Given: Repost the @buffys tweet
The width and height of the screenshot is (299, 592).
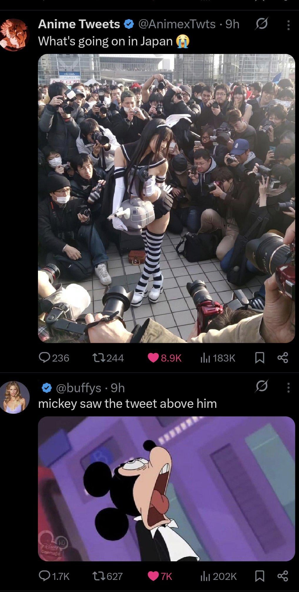Looking at the screenshot, I should (107, 576).
